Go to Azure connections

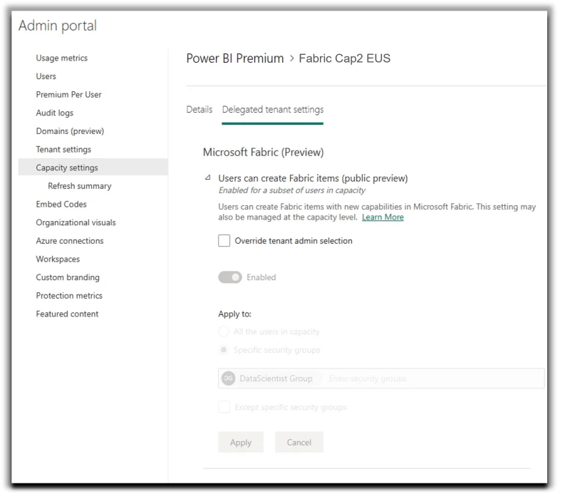(70, 241)
